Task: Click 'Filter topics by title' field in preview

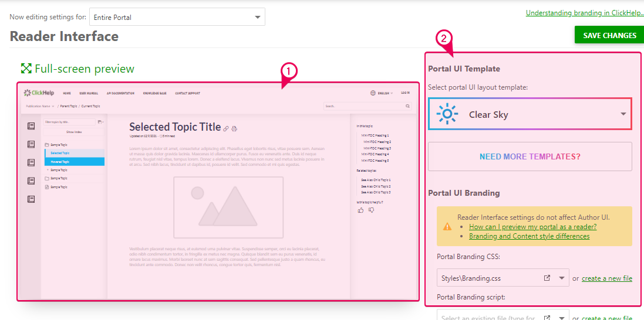Action: 69,122
